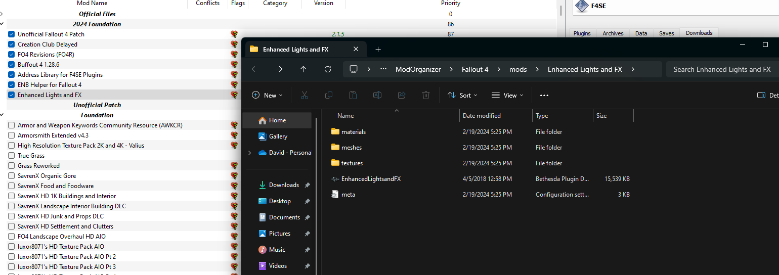Viewport: 779px width, 275px height.
Task: Sort mod list by Category column header
Action: click(x=275, y=4)
